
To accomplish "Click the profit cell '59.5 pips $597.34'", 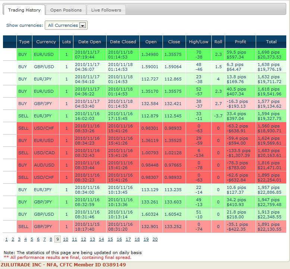I will [x=240, y=54].
